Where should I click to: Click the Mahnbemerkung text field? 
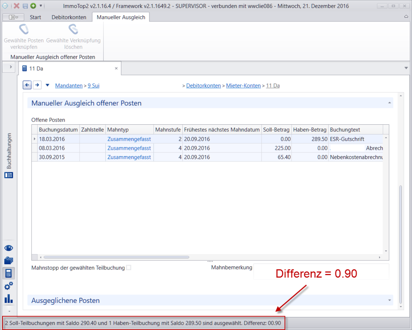point(321,271)
